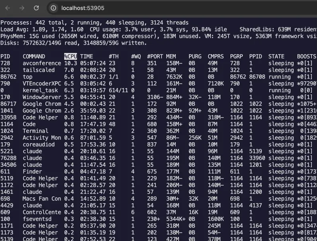This screenshot has height=241, width=317.
Task: Select the MEM column header
Action: coord(171,56)
